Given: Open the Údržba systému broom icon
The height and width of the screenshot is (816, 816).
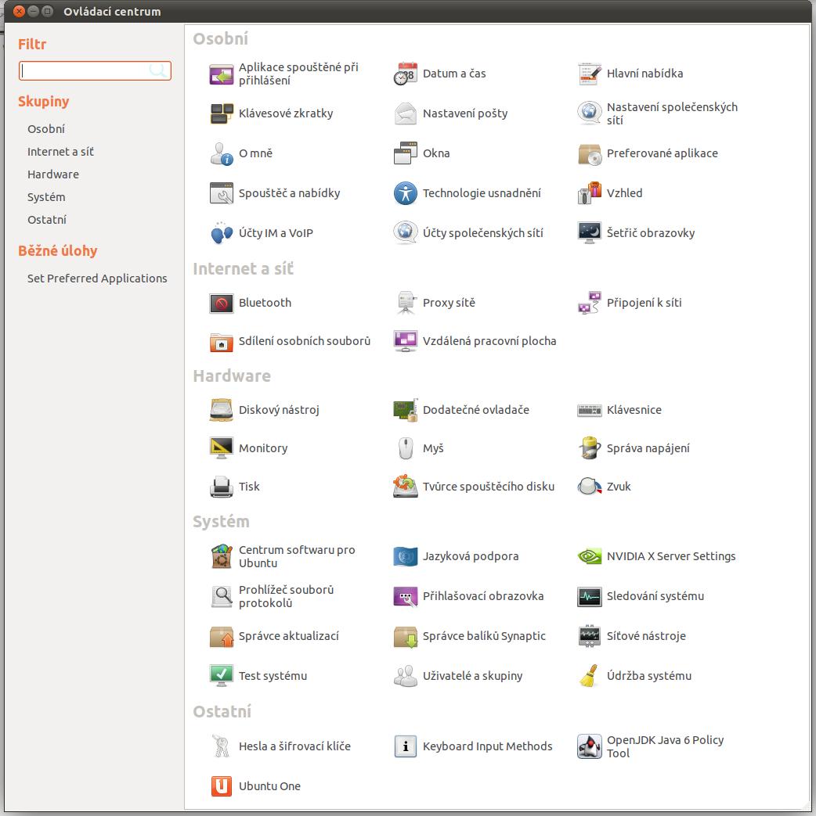Looking at the screenshot, I should click(590, 676).
